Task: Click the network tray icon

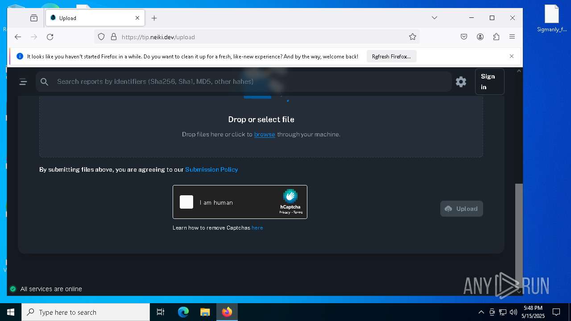Action: pos(503,312)
